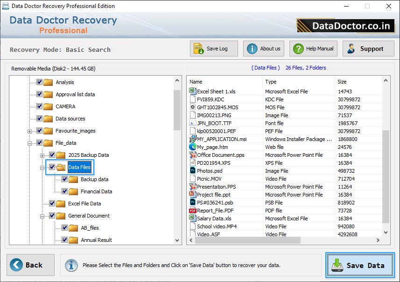Click the Data Files open folder icon

[61, 167]
